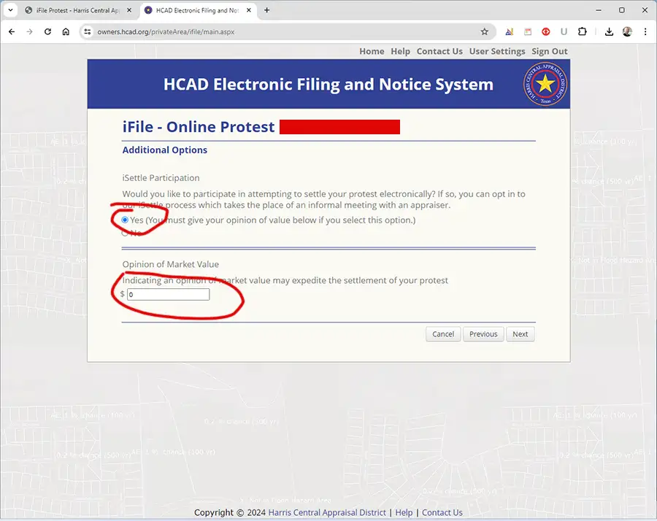This screenshot has width=657, height=521.
Task: Open the Chrome three-dot menu
Action: coord(645,32)
